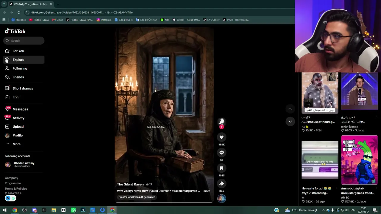Open the Google Översätt bookmark
The height and width of the screenshot is (214, 381).
146,20
